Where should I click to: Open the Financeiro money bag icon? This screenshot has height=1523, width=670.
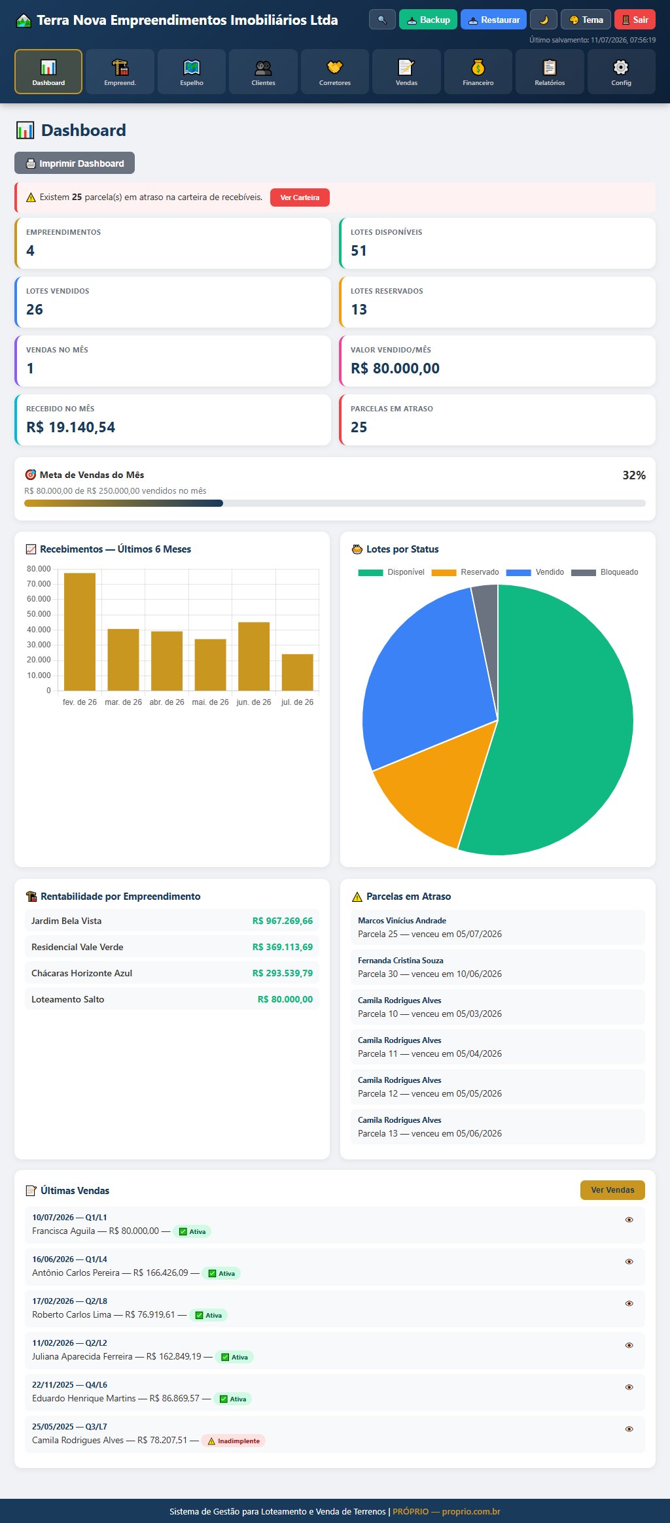click(478, 67)
